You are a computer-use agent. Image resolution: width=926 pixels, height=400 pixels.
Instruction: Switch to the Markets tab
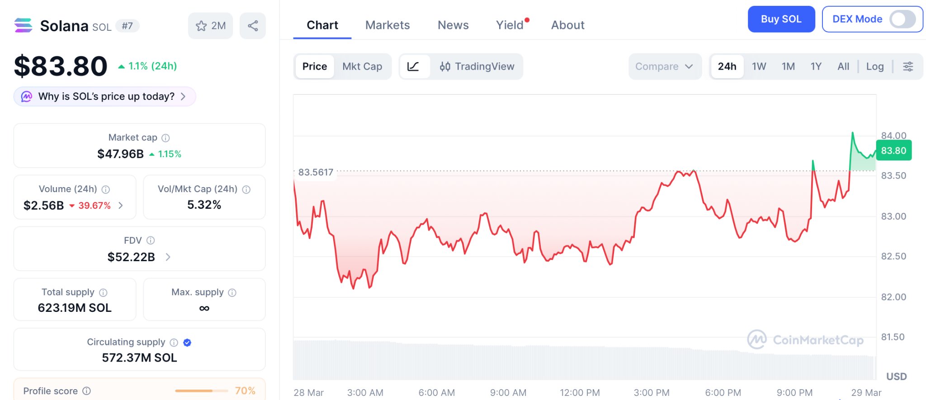[387, 25]
